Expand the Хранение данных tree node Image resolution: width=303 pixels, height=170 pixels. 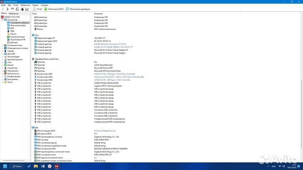3,60
